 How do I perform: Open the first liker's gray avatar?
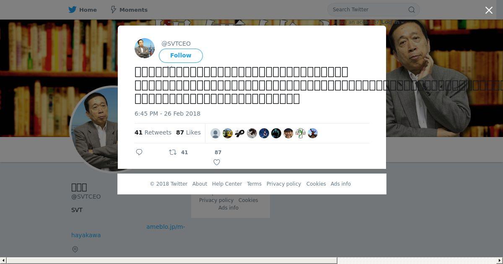point(215,133)
